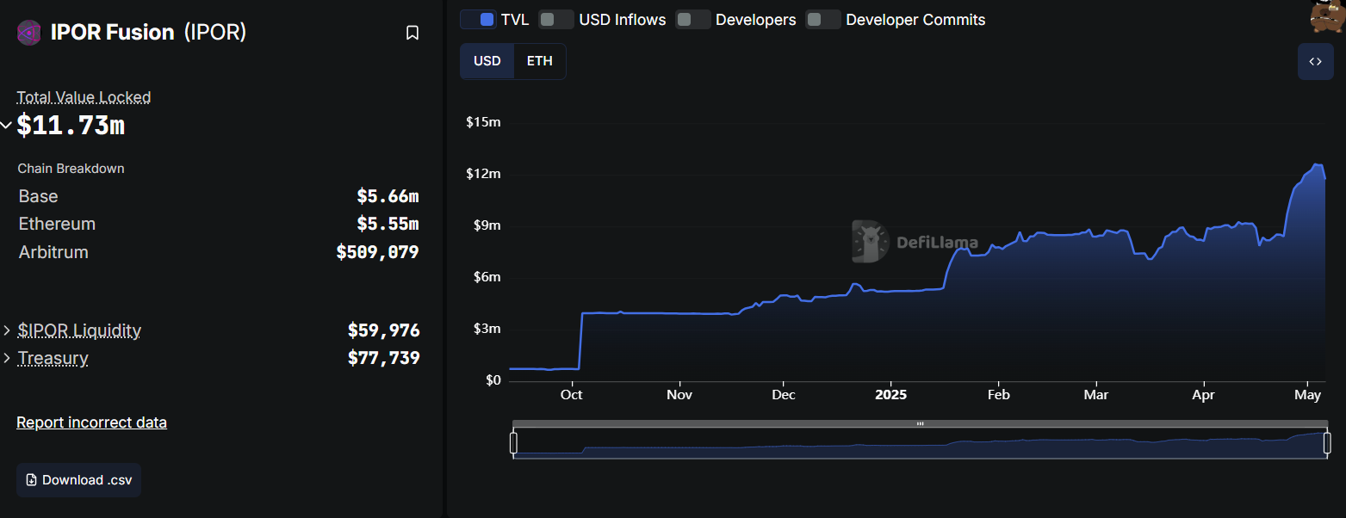Viewport: 1346px width, 518px height.
Task: Open Report incorrect data link
Action: click(91, 422)
